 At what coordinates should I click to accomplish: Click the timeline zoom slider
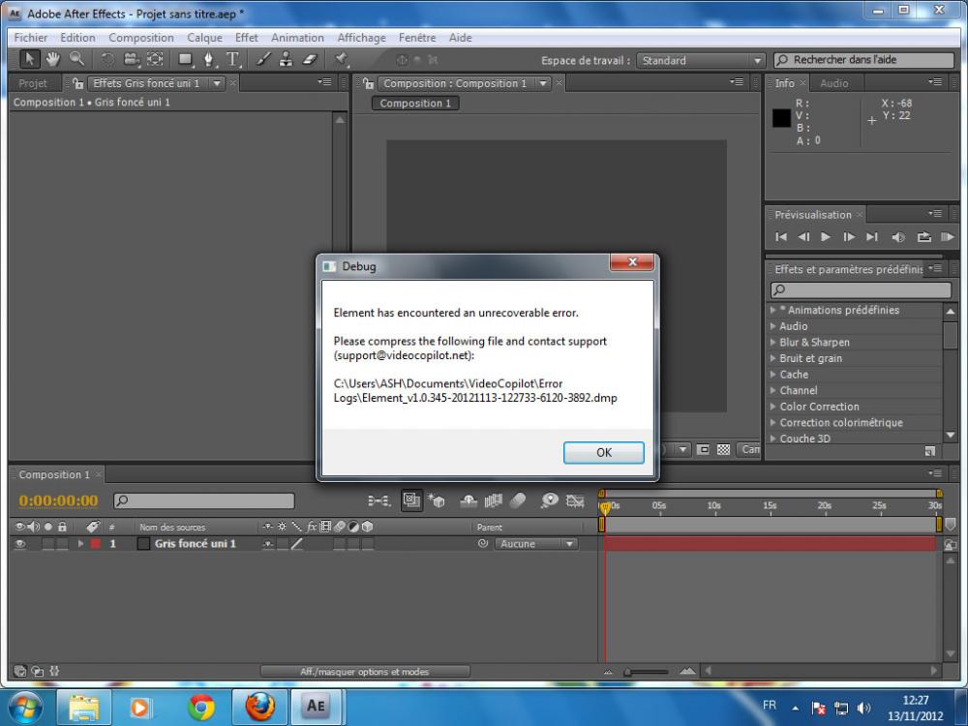647,672
